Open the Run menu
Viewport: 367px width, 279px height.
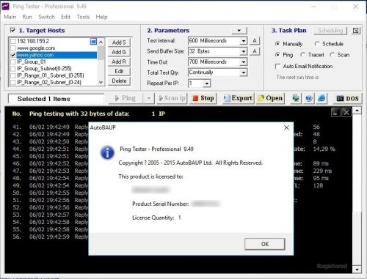coord(27,17)
